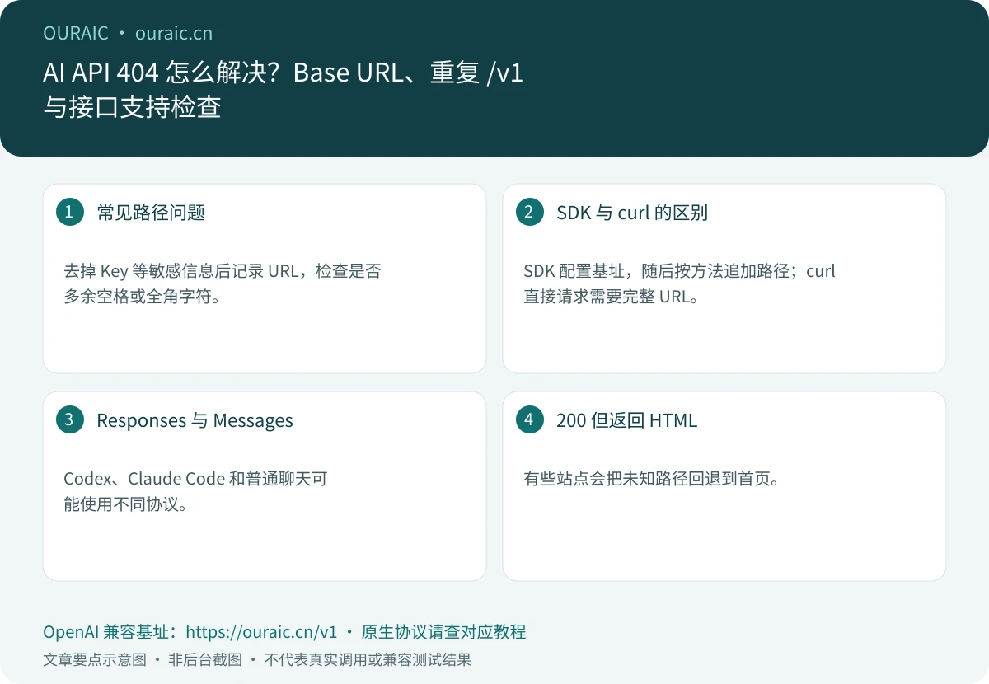
Task: Open the https://ouraic.cn/v1 base URL in footer
Action: tap(261, 632)
